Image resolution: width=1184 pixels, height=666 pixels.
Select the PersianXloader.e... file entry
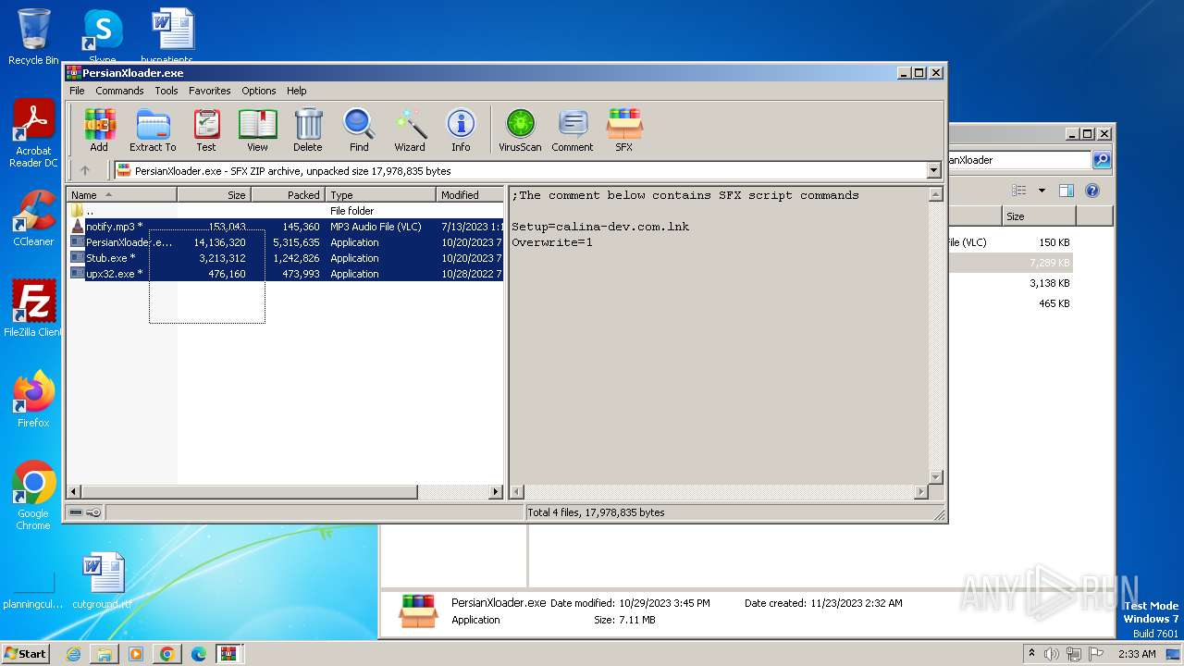click(x=285, y=242)
